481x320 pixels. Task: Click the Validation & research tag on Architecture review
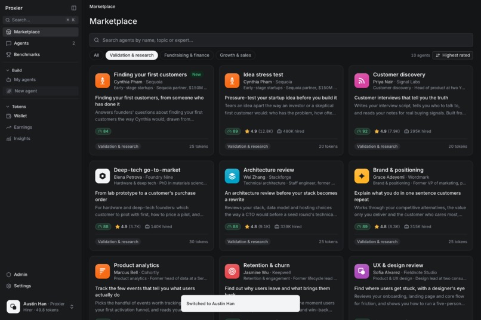(248, 242)
